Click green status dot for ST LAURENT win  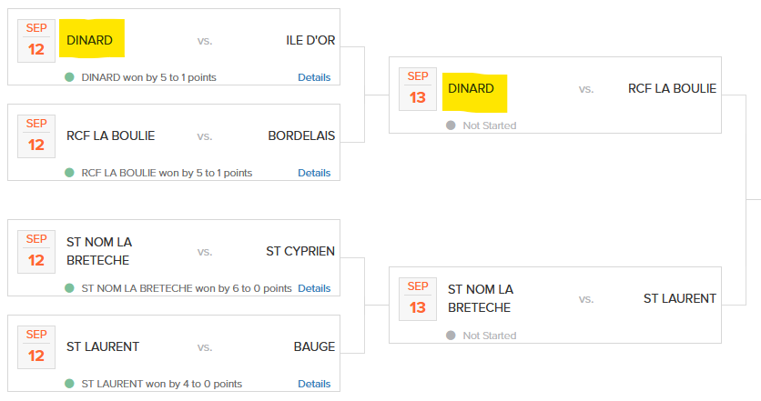(x=69, y=384)
